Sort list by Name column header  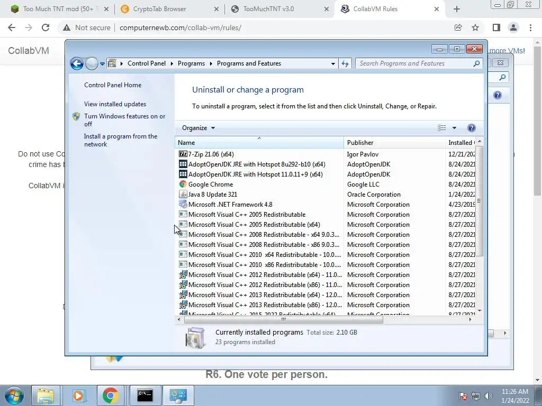[x=259, y=143]
